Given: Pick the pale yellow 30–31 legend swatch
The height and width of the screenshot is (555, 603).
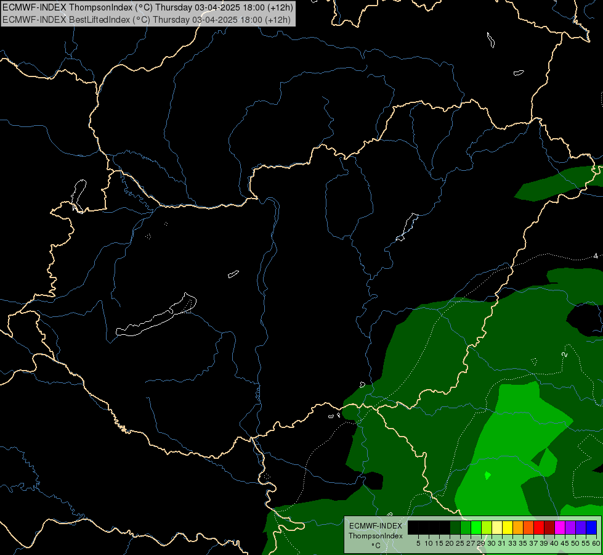Looking at the screenshot, I should tap(497, 527).
